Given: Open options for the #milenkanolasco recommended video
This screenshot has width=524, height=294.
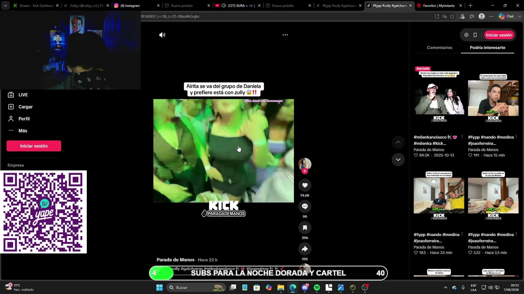Looking at the screenshot, I should tap(462, 137).
